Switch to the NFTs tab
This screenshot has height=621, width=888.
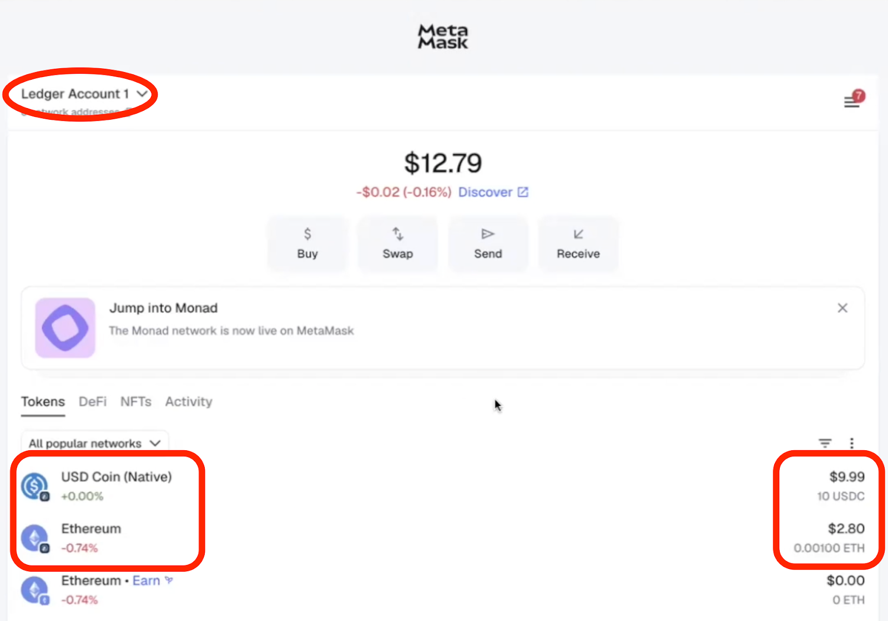pos(136,401)
